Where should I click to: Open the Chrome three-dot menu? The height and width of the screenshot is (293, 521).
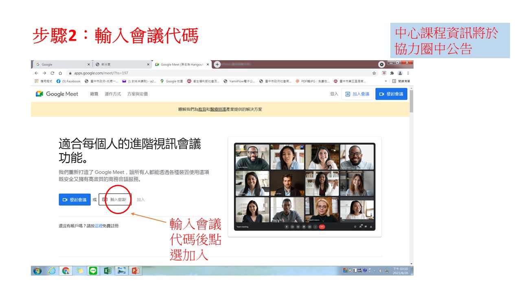(x=408, y=73)
